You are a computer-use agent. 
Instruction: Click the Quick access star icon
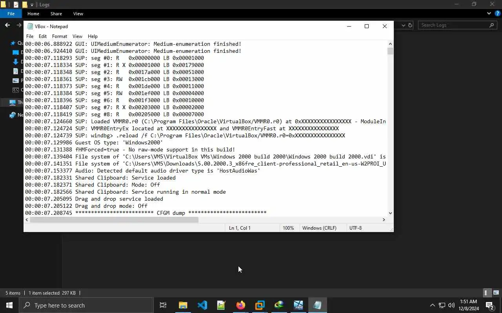click(x=13, y=43)
